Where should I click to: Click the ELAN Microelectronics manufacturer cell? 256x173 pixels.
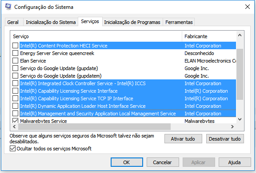pyautogui.click(x=210, y=61)
